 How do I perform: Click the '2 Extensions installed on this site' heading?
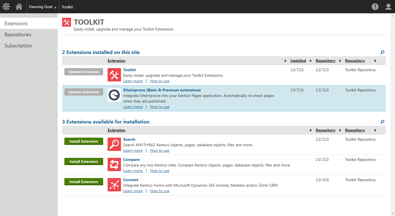pos(101,52)
